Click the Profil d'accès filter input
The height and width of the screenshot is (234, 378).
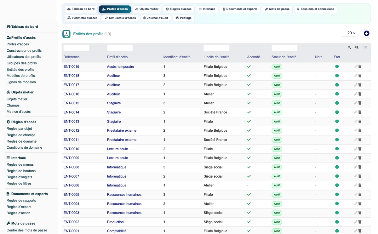point(120,48)
